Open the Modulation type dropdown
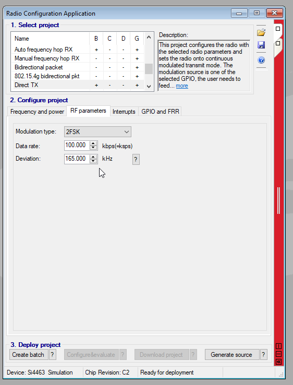The height and width of the screenshot is (385, 293). point(97,132)
